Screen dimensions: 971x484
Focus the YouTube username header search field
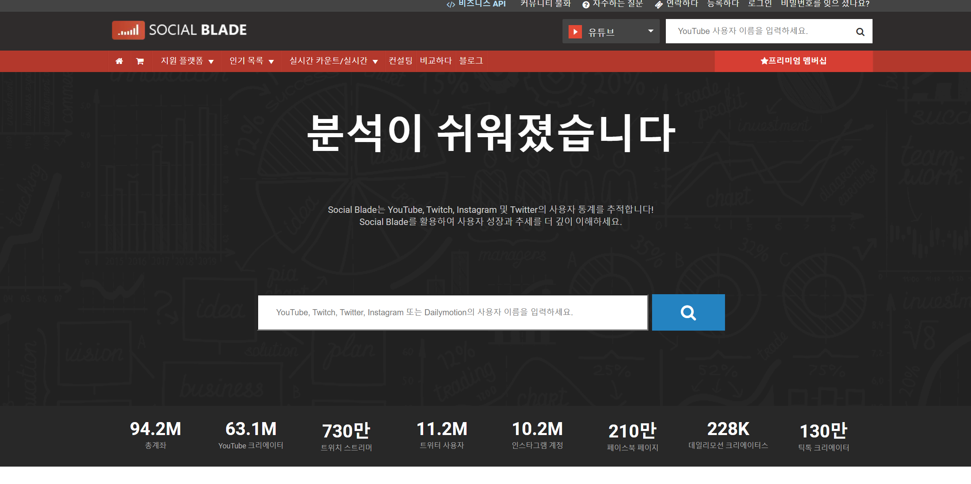point(758,31)
